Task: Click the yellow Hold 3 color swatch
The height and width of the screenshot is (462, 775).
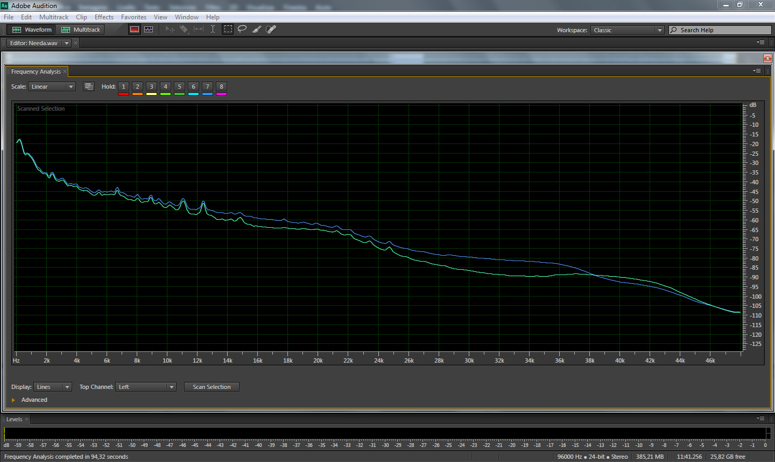Action: [151, 94]
